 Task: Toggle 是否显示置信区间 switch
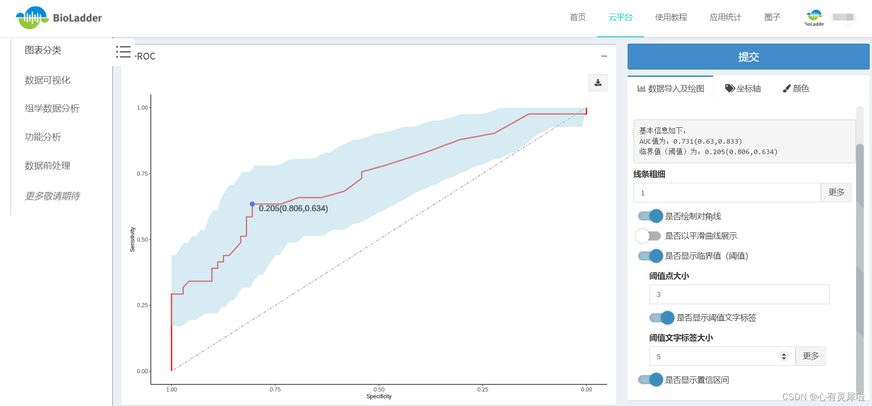tap(650, 379)
